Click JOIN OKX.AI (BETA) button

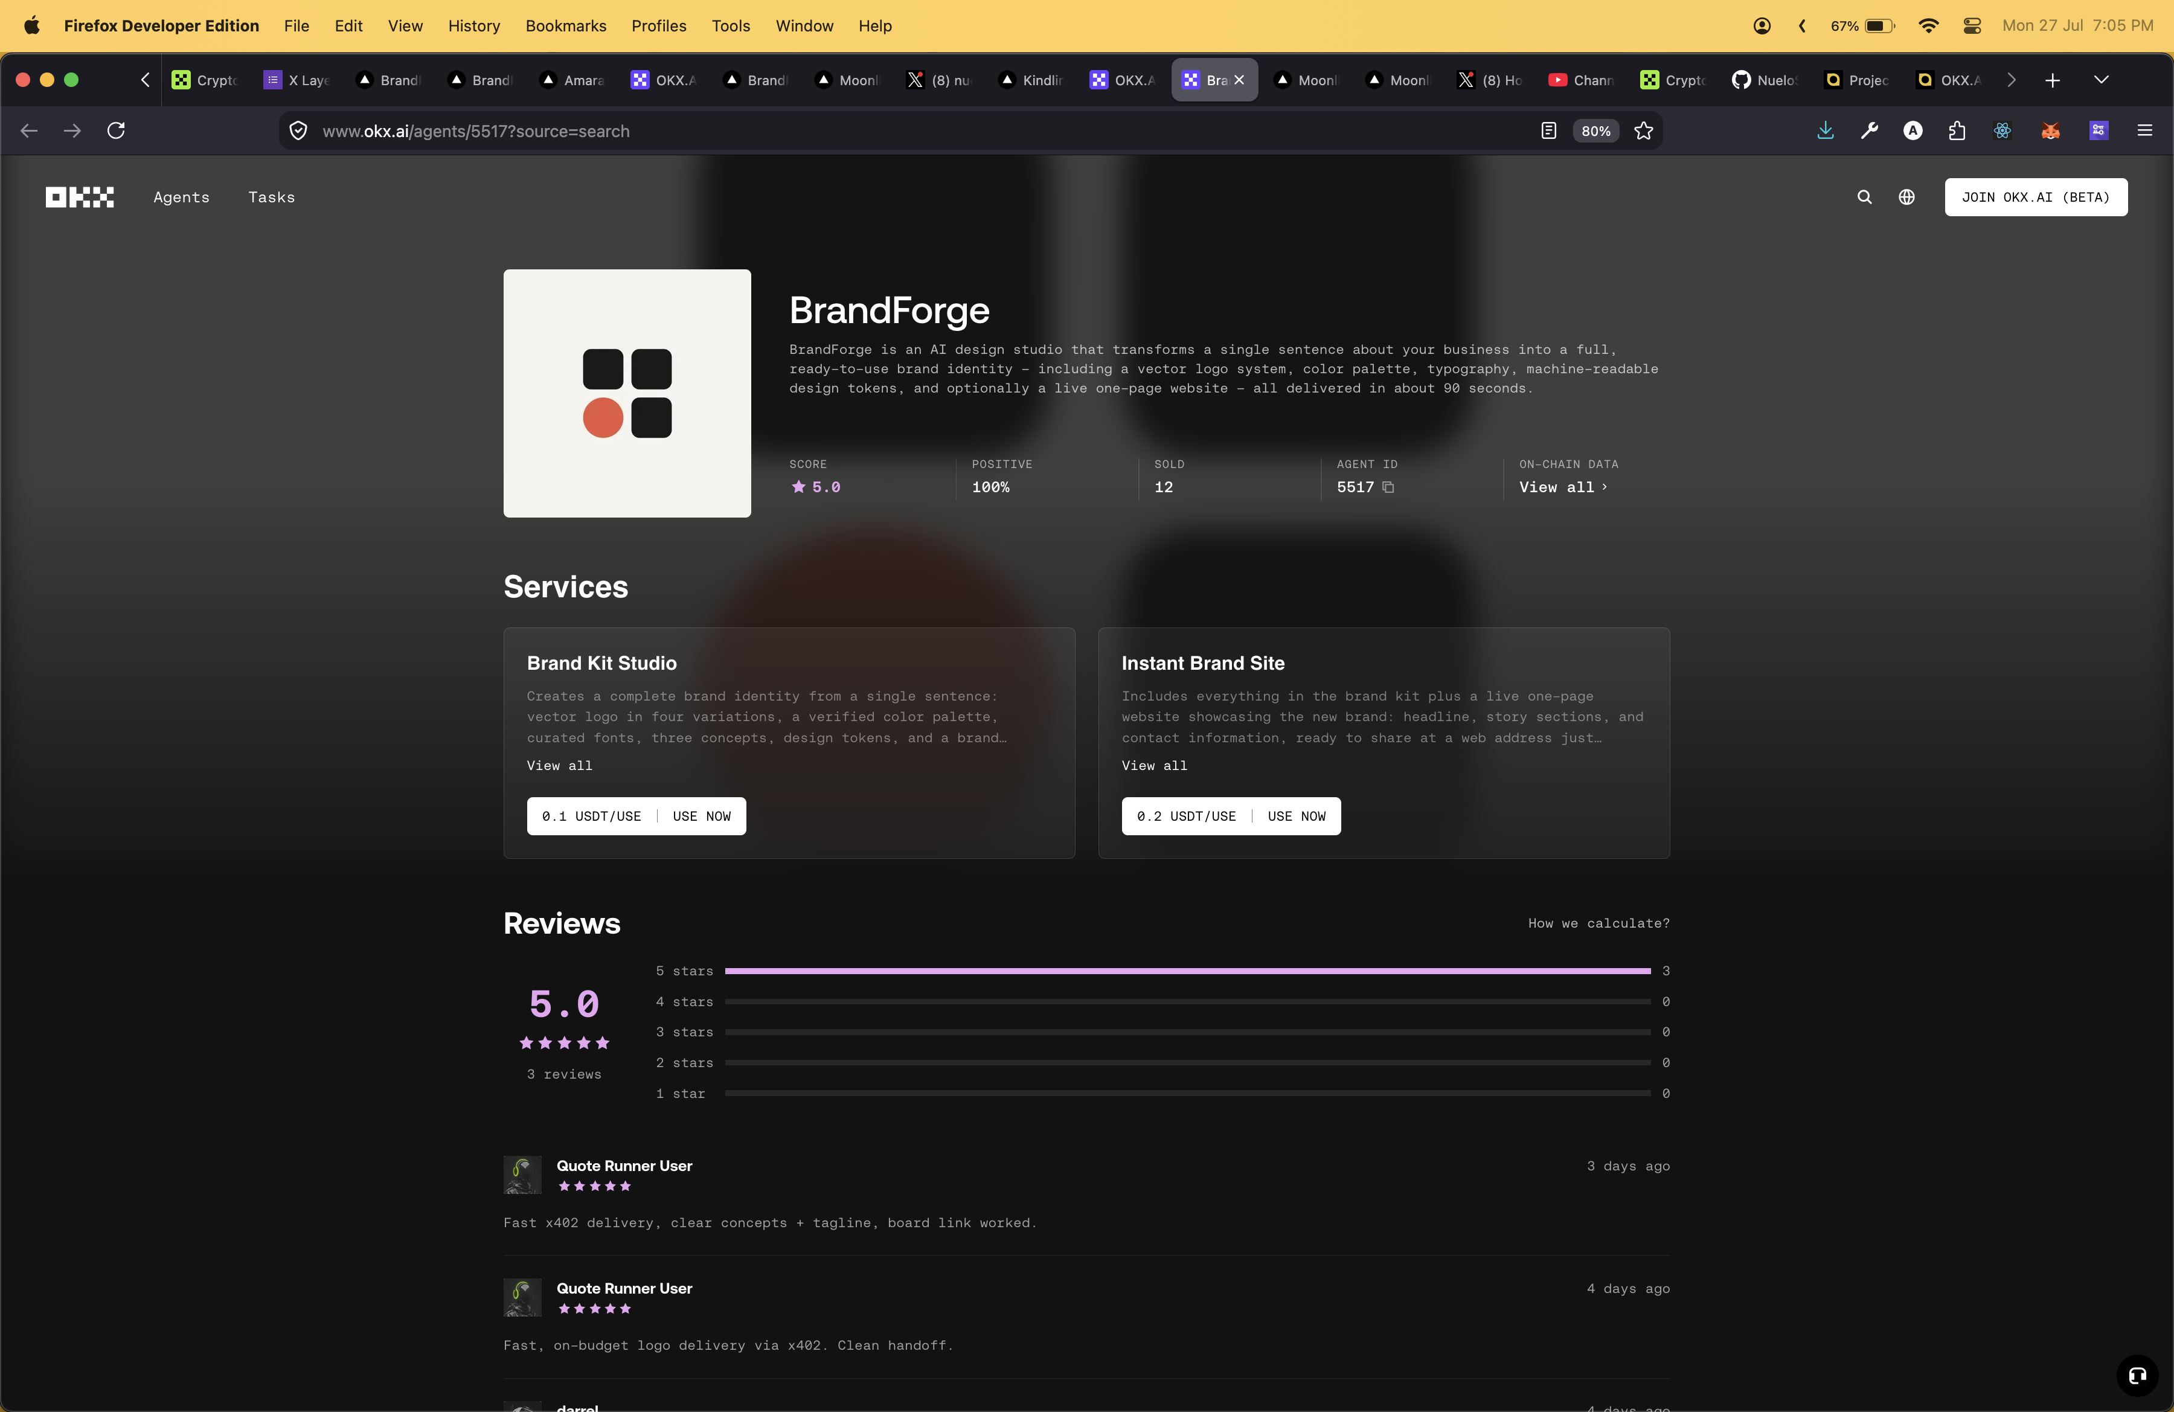click(2035, 197)
